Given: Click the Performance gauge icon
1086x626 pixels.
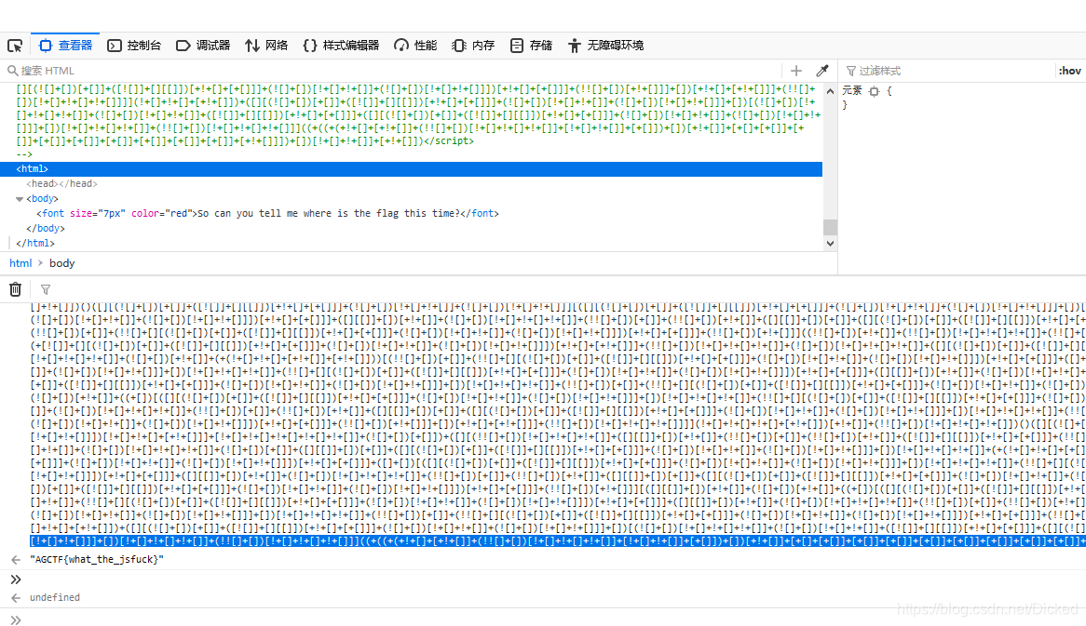Looking at the screenshot, I should [401, 46].
